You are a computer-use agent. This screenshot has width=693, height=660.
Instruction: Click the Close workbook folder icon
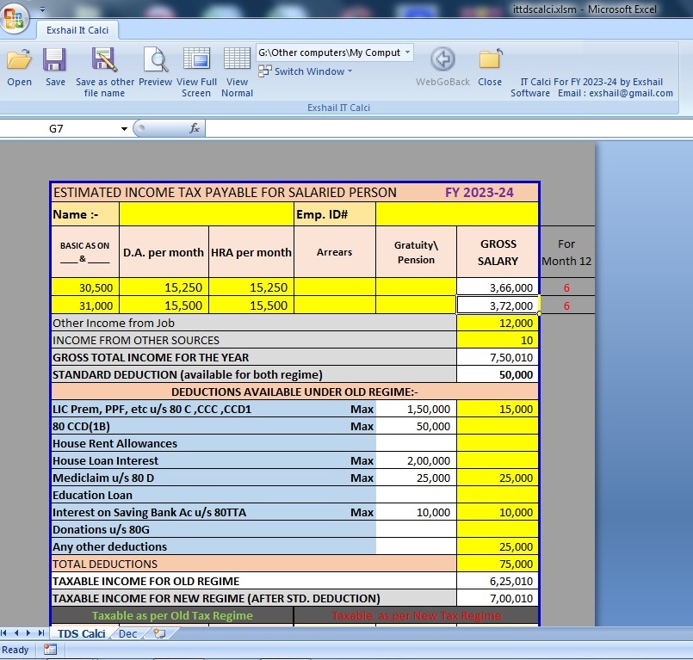(490, 61)
